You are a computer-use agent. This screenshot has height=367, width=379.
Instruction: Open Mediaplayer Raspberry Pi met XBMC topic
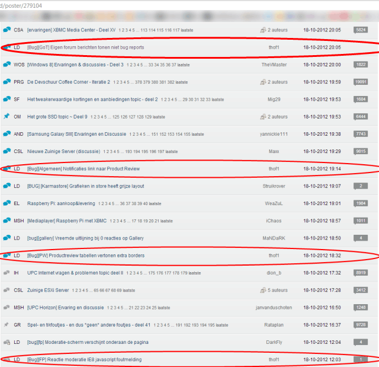click(67, 221)
